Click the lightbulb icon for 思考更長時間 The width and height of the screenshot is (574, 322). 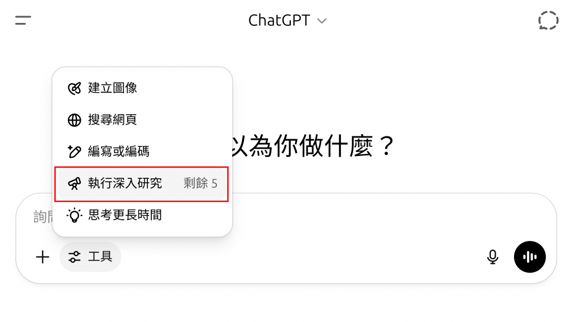(x=75, y=215)
